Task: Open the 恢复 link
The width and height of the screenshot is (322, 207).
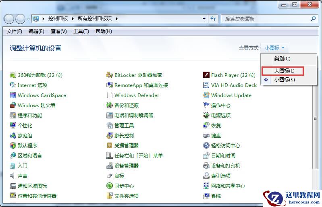Action: (216, 125)
